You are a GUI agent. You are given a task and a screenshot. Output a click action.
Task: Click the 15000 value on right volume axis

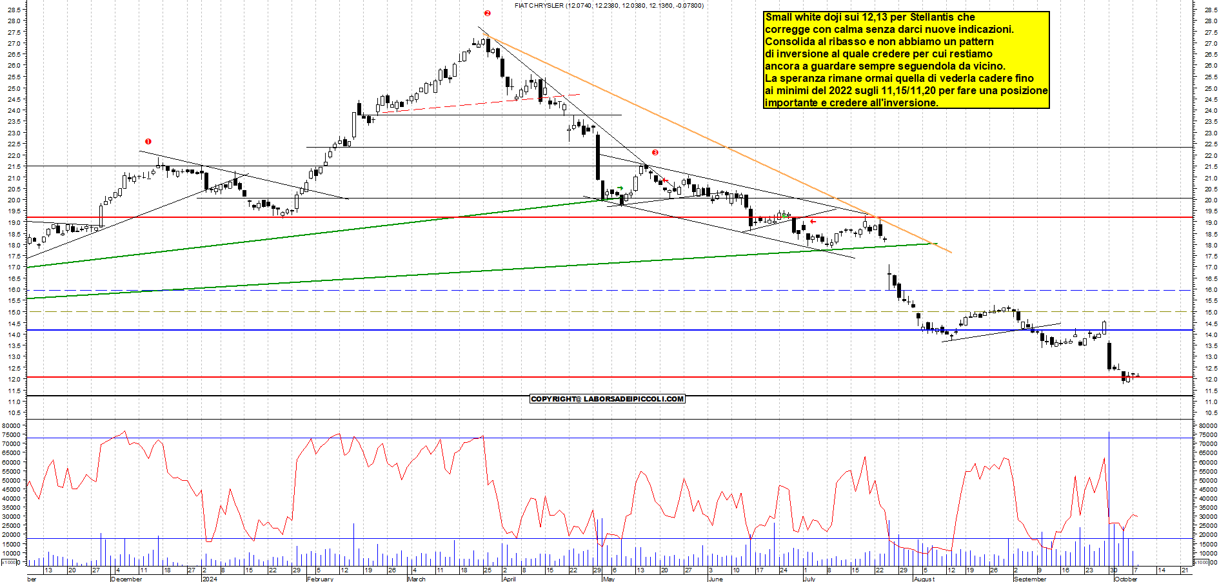coord(1207,544)
